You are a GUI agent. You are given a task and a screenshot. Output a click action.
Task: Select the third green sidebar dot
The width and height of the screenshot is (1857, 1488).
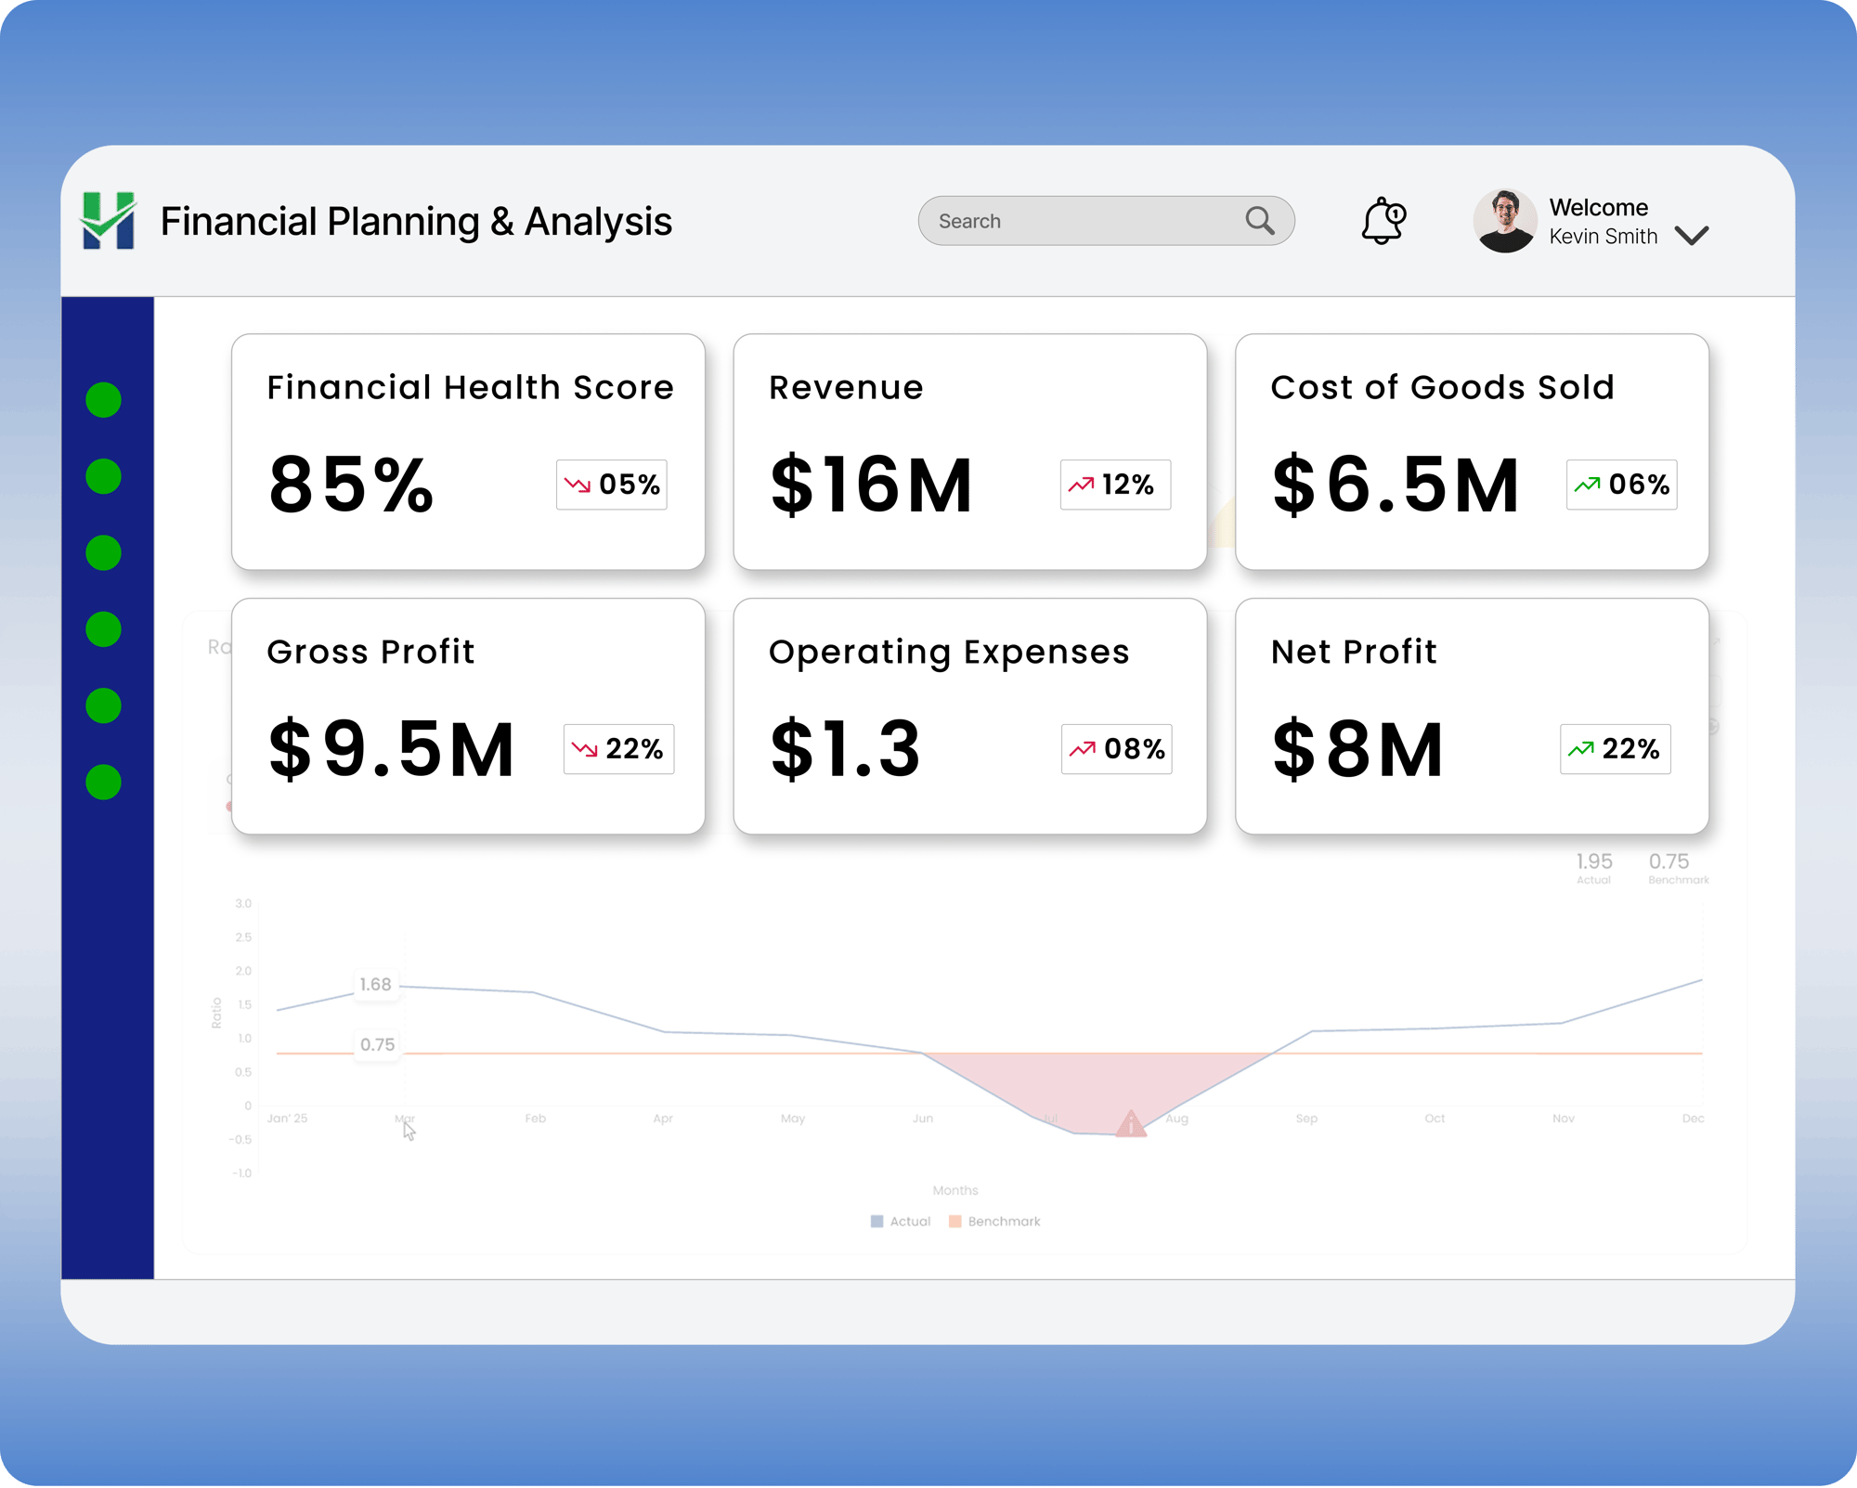[103, 553]
